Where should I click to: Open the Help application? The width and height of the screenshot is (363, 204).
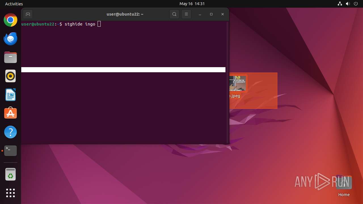click(10, 132)
